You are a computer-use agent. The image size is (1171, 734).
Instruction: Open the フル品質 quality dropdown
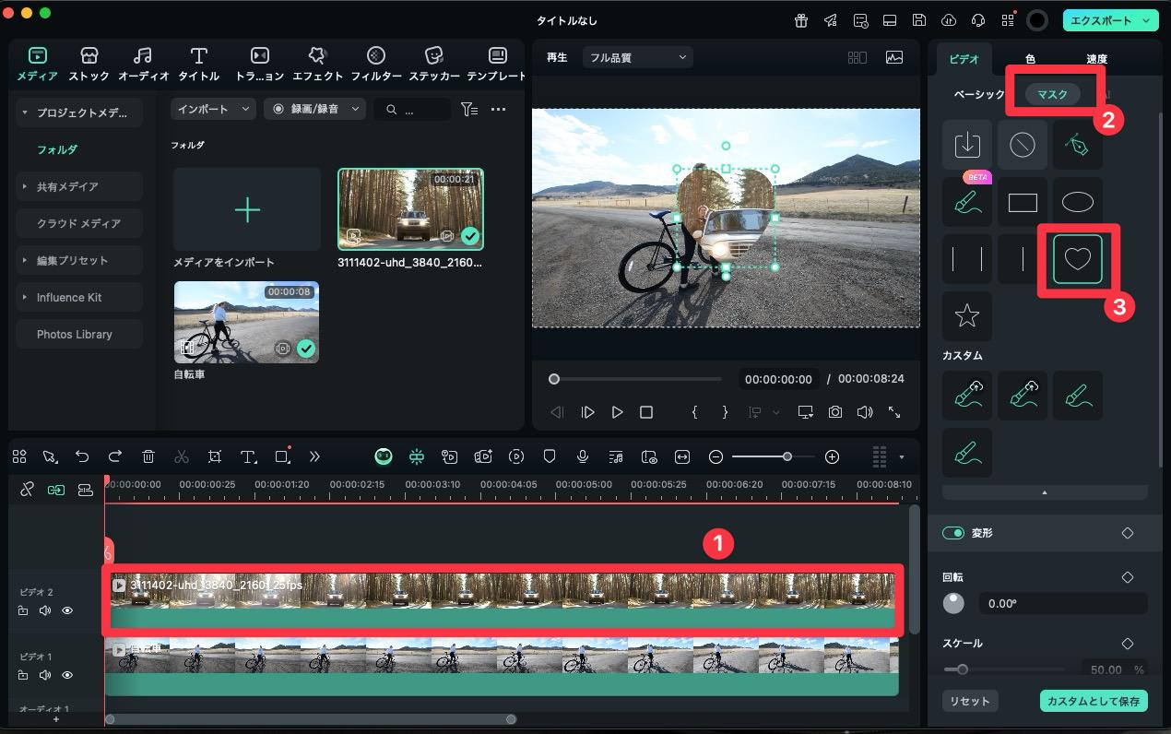637,57
